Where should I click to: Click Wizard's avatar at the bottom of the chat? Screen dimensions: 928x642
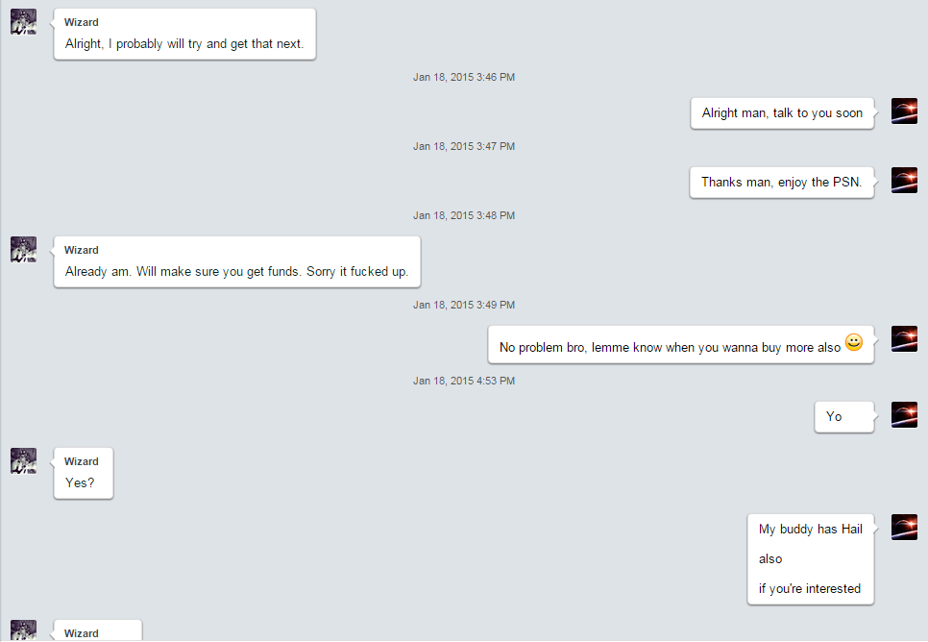24,630
